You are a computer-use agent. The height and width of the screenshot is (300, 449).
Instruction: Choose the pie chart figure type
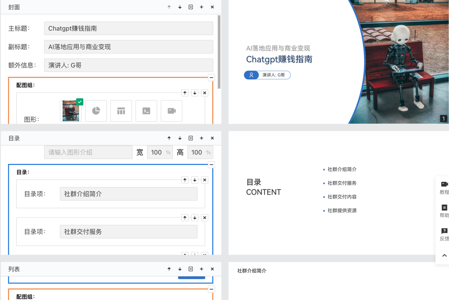pyautogui.click(x=96, y=111)
